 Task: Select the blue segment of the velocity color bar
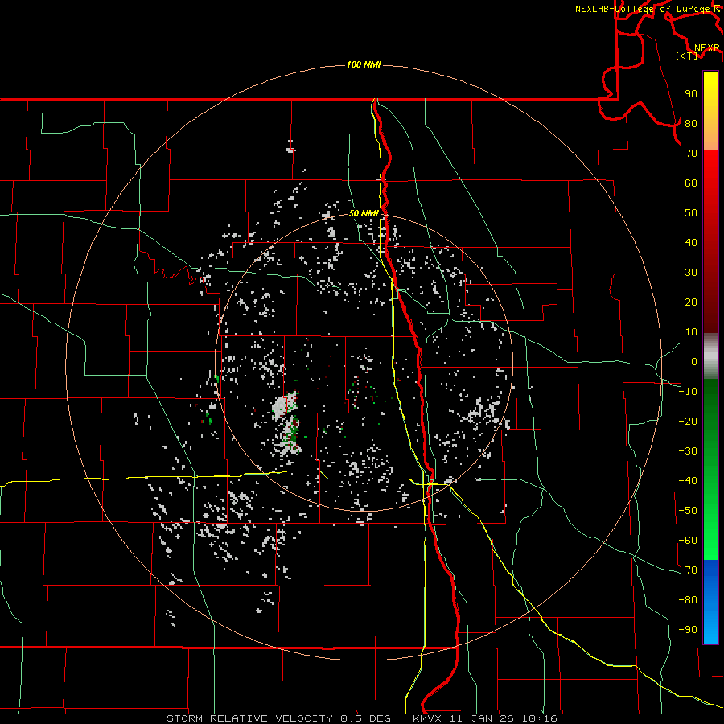click(710, 602)
